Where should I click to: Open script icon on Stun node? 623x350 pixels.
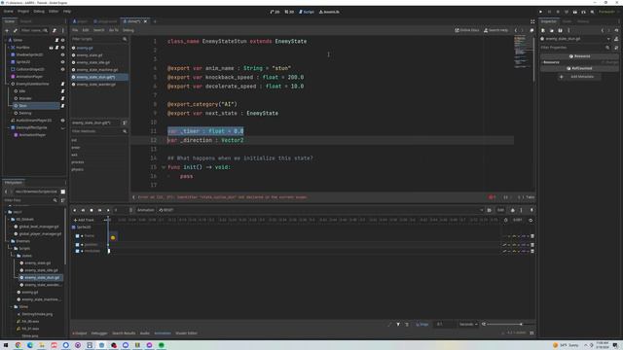(x=62, y=106)
